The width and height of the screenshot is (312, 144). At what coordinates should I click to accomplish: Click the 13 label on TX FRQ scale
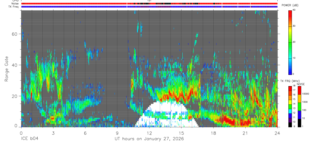coord(294,108)
